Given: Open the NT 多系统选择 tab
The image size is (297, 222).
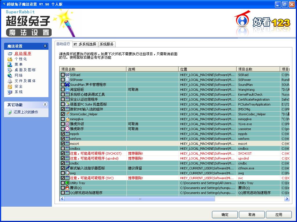Looking at the screenshot, I should click(x=85, y=44).
